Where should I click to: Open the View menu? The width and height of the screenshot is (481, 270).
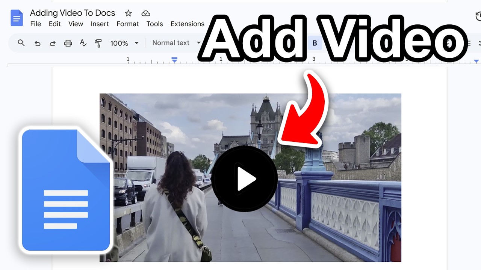click(x=76, y=24)
